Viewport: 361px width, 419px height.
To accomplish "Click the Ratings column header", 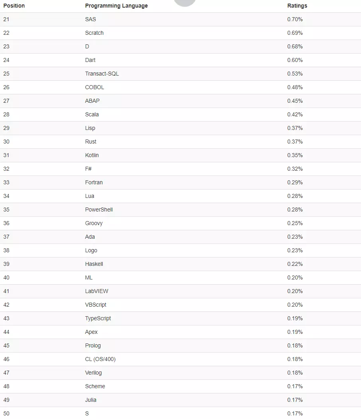I will [297, 6].
